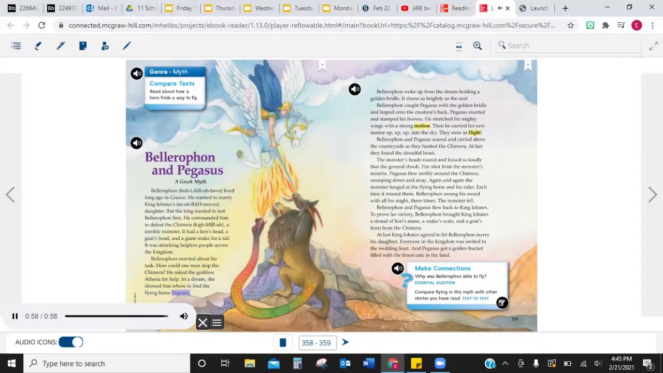The image size is (663, 373).
Task: Pause the audio playback
Action: coord(15,316)
